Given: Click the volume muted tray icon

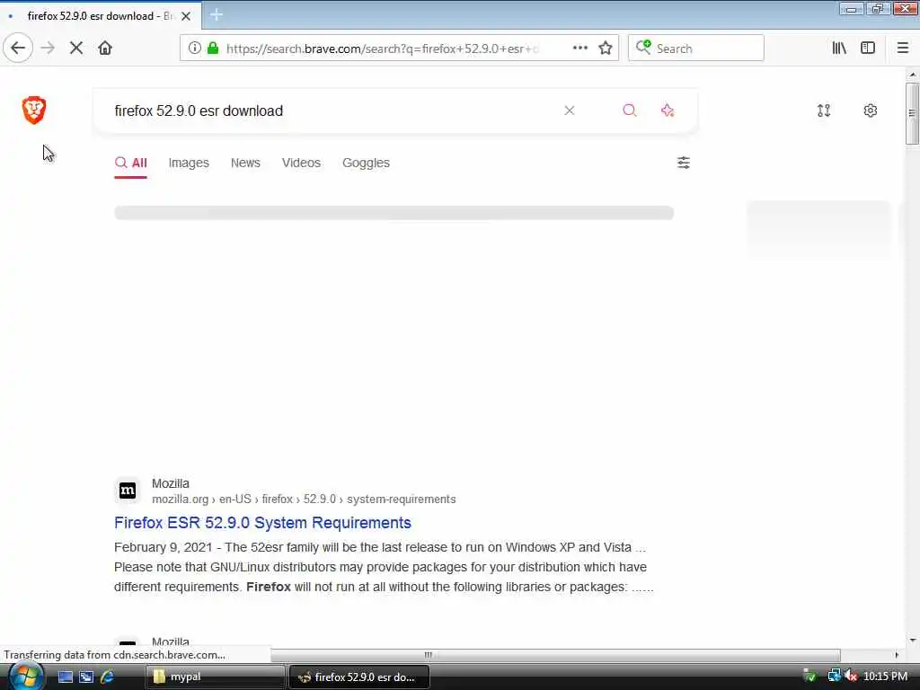Looking at the screenshot, I should (852, 677).
